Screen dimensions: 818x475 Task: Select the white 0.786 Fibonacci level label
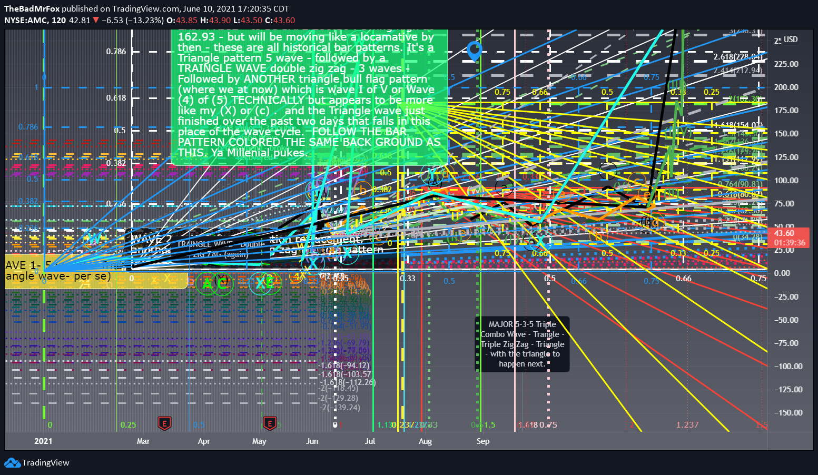(116, 52)
